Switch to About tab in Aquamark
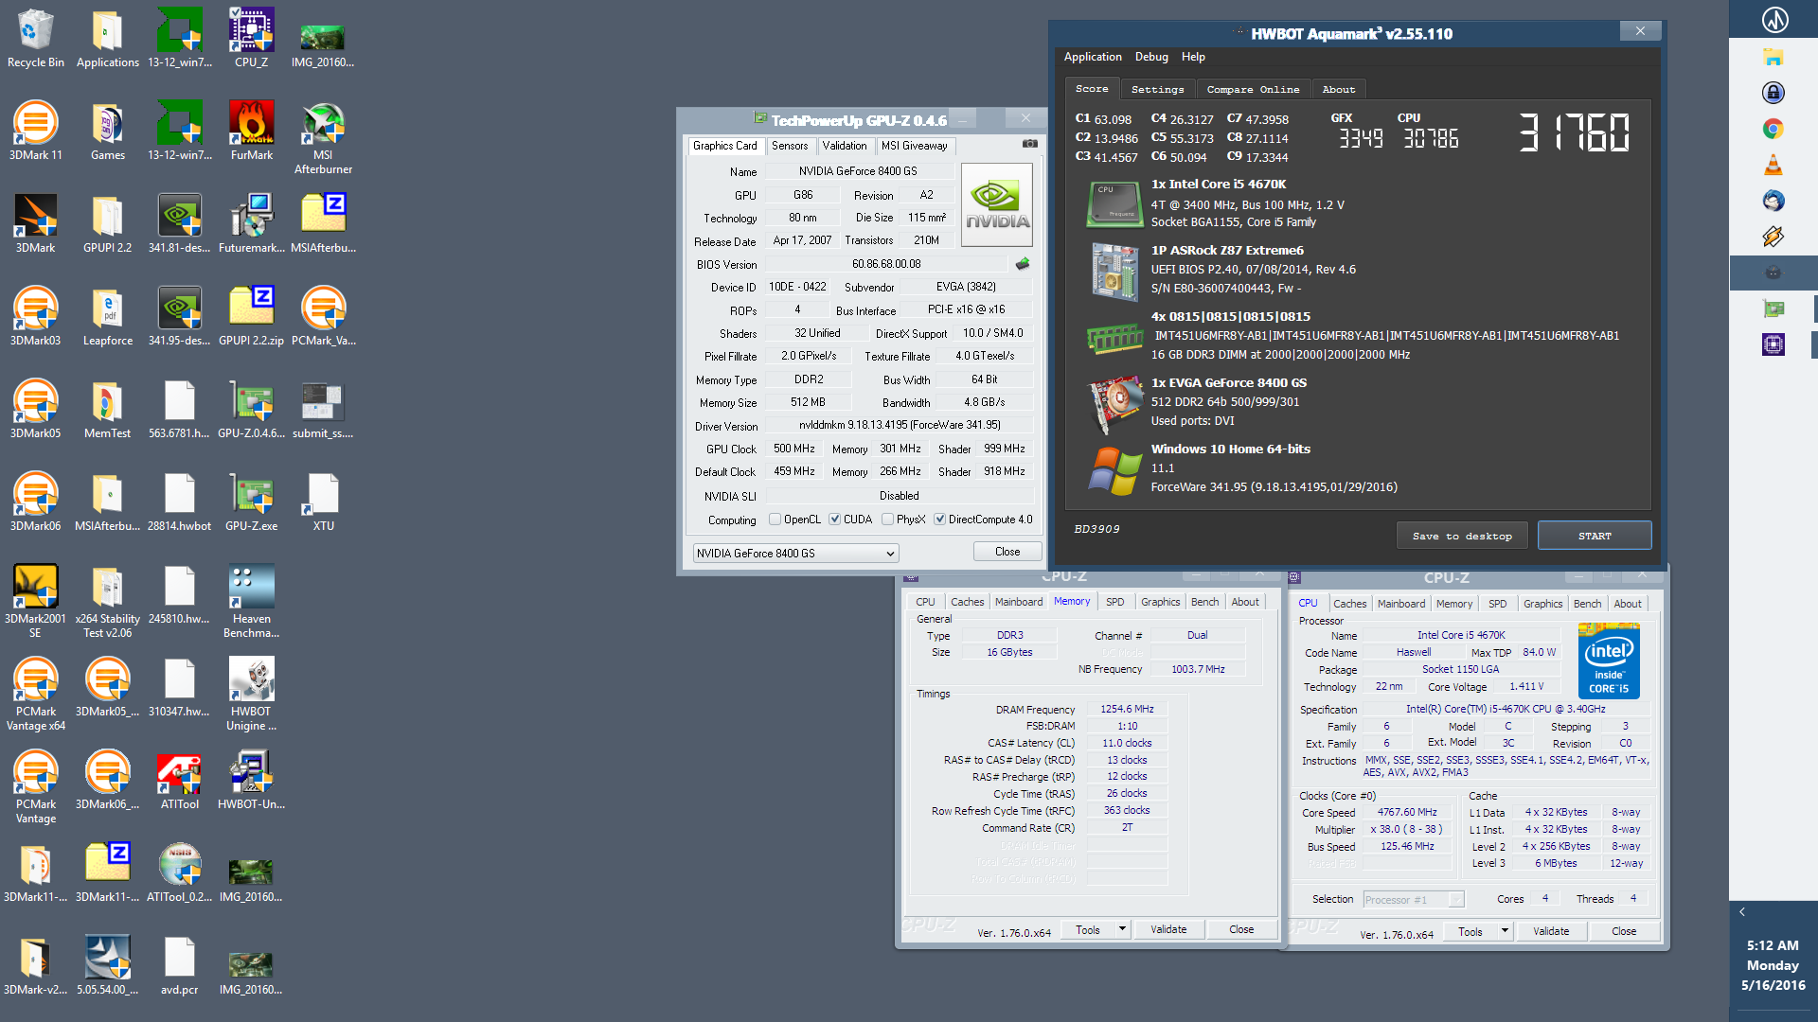This screenshot has height=1022, width=1818. click(1338, 89)
